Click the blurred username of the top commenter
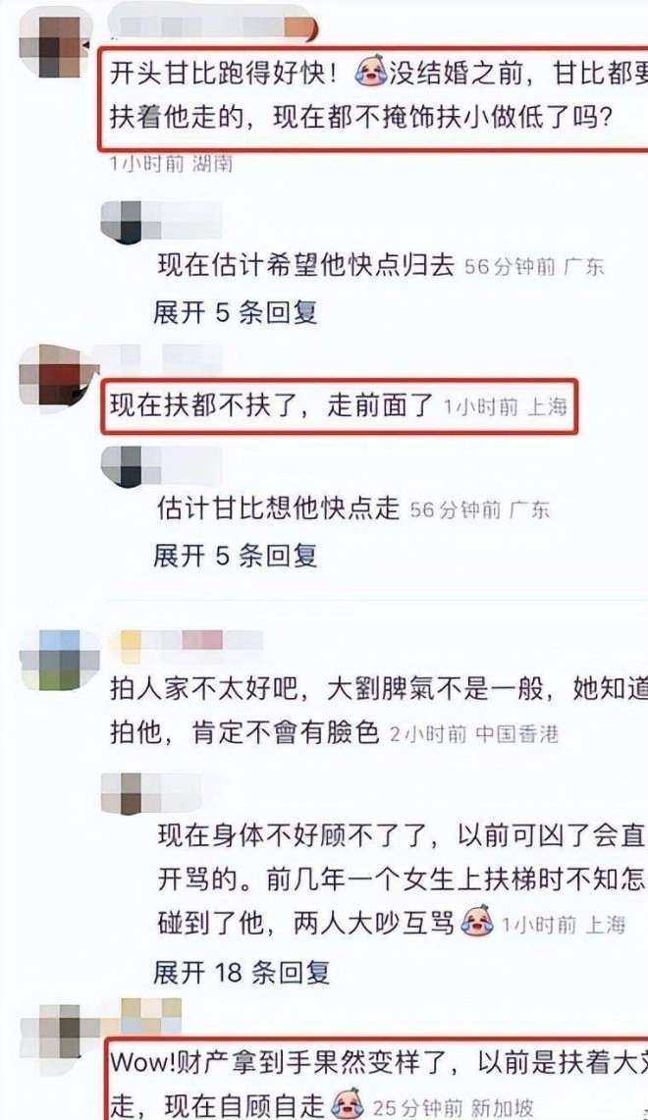Viewport: 648px width, 1120px height. click(214, 26)
